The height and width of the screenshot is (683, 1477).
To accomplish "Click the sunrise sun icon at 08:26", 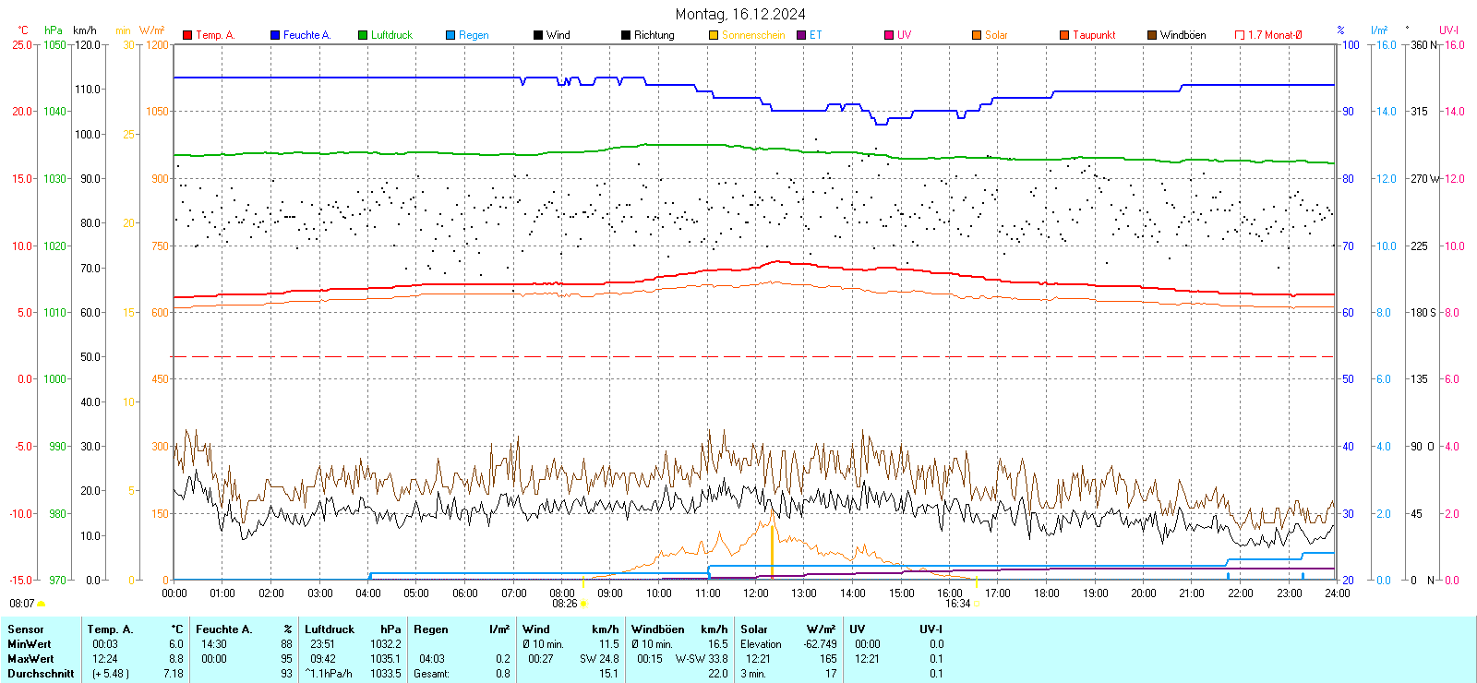I will (583, 604).
